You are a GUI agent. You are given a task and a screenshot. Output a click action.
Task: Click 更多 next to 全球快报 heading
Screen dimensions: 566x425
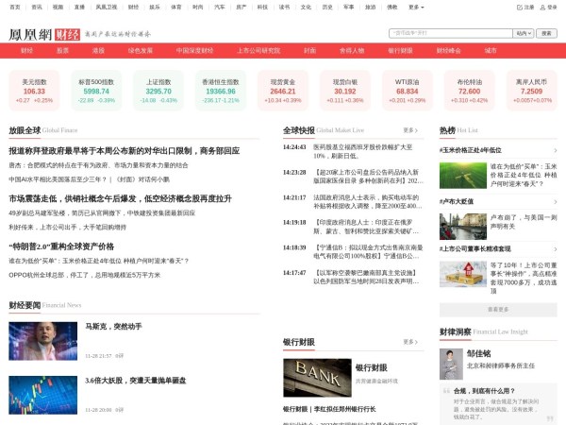point(410,130)
